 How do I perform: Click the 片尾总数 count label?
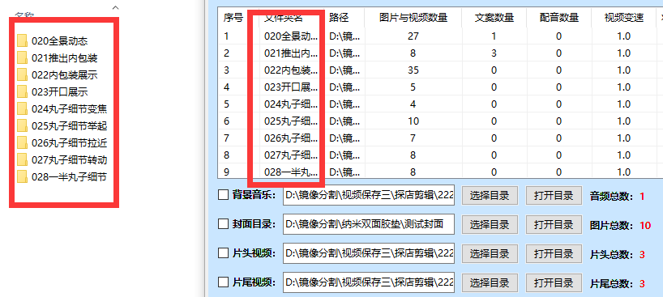[617, 283]
